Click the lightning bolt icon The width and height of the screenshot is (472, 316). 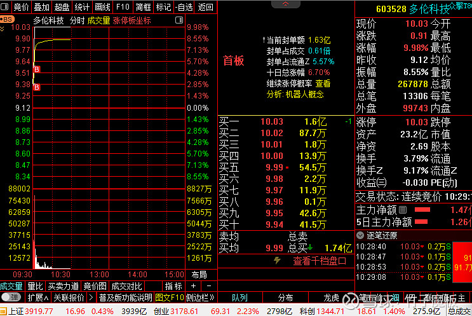coord(277,260)
